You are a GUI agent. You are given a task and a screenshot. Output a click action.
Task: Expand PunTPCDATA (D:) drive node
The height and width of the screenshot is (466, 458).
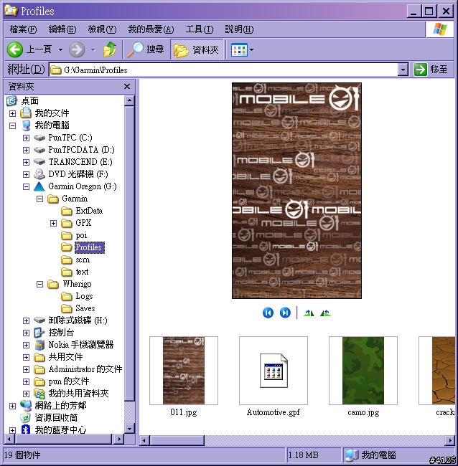point(26,150)
